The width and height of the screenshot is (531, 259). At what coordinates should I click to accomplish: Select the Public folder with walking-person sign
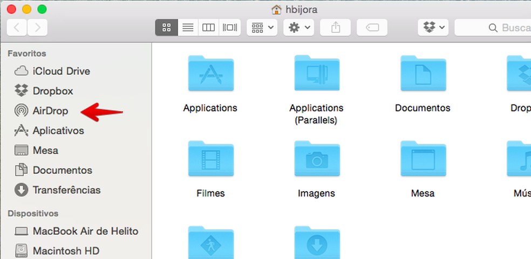tap(210, 242)
